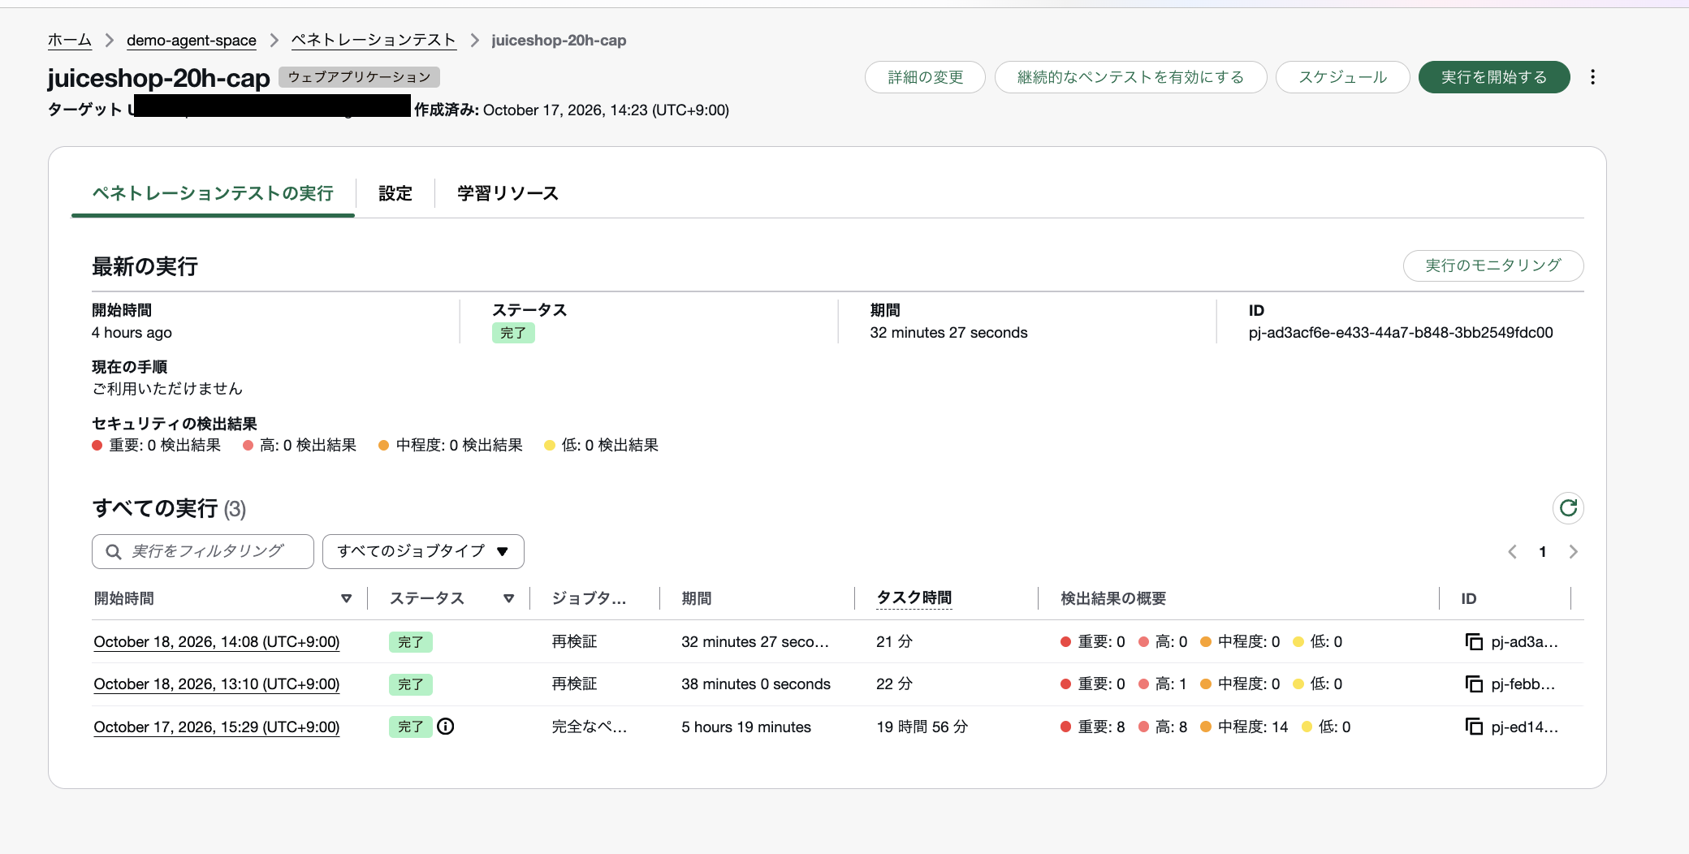Click 実行を開始する button
This screenshot has height=854, width=1689.
[x=1494, y=77]
